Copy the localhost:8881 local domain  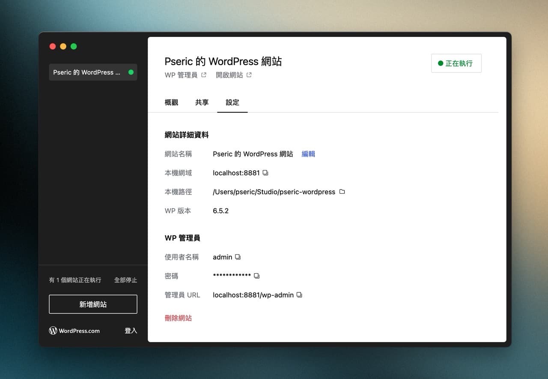point(265,173)
